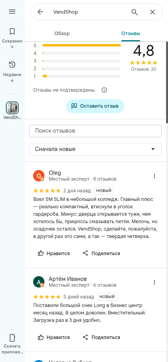The height and width of the screenshot is (362, 168).
Task: Switch to the Обзор tab
Action: click(x=62, y=34)
